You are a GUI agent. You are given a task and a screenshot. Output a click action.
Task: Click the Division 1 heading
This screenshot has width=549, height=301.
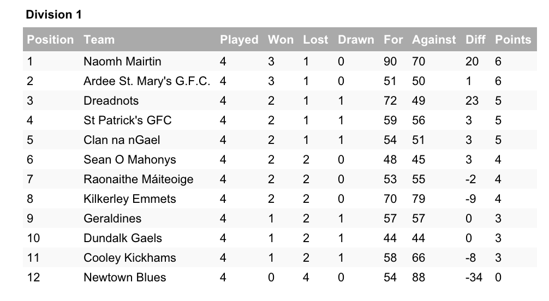click(x=54, y=15)
